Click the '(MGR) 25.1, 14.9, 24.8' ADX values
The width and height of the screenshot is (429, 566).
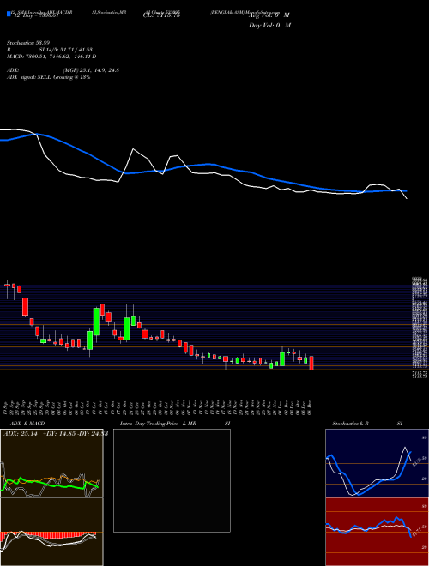point(91,70)
